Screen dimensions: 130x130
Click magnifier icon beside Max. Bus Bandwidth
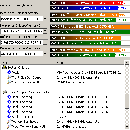tap(9, 82)
